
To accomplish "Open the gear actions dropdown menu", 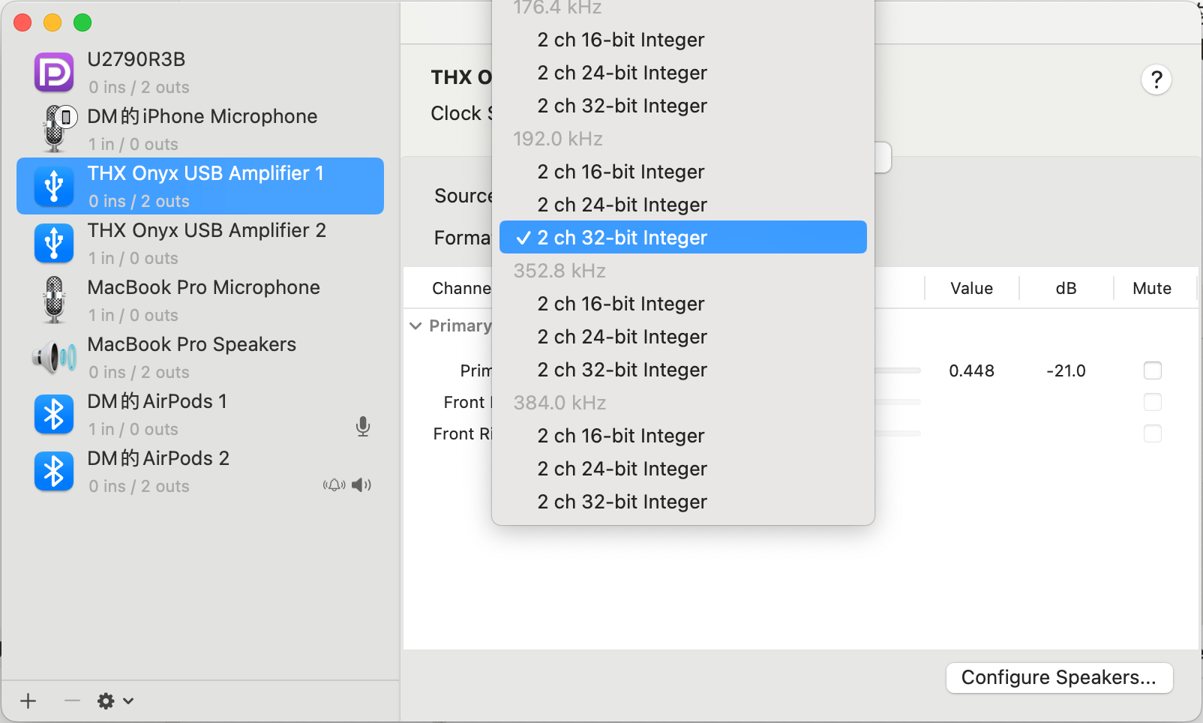I will 115,701.
